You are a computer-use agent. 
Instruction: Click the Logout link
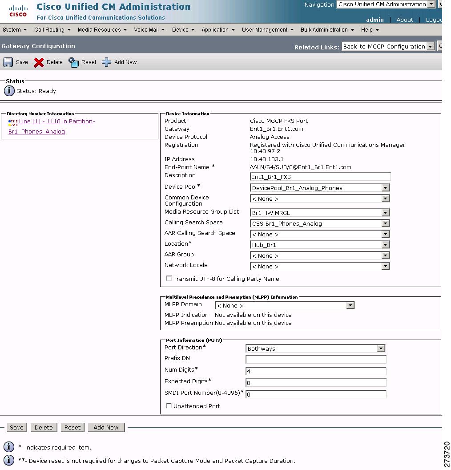click(434, 20)
